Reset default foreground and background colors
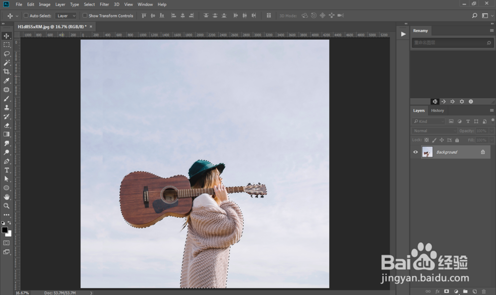 coord(3,223)
